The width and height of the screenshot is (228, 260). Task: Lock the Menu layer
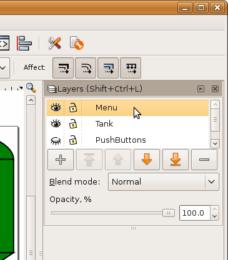click(x=73, y=107)
